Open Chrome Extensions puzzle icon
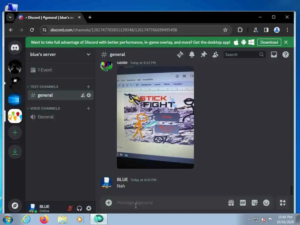This screenshot has height=225, width=300. pyautogui.click(x=240, y=30)
